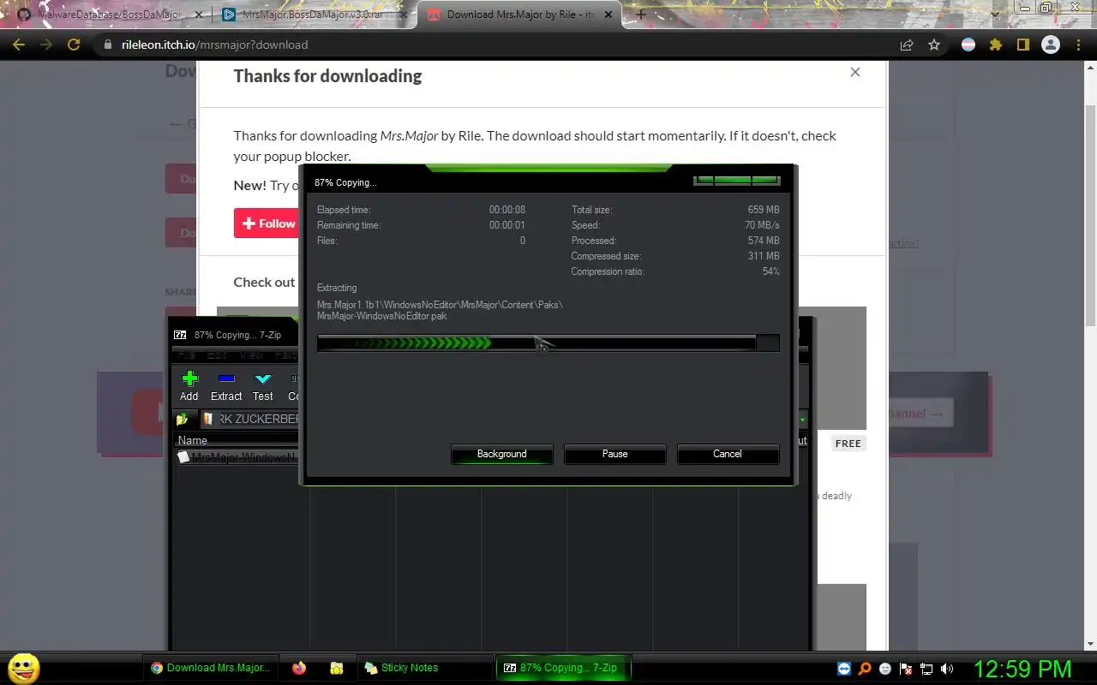Switch to Chrome taskbar item Download Mrs.Major
This screenshot has width=1097, height=685.
coord(211,668)
